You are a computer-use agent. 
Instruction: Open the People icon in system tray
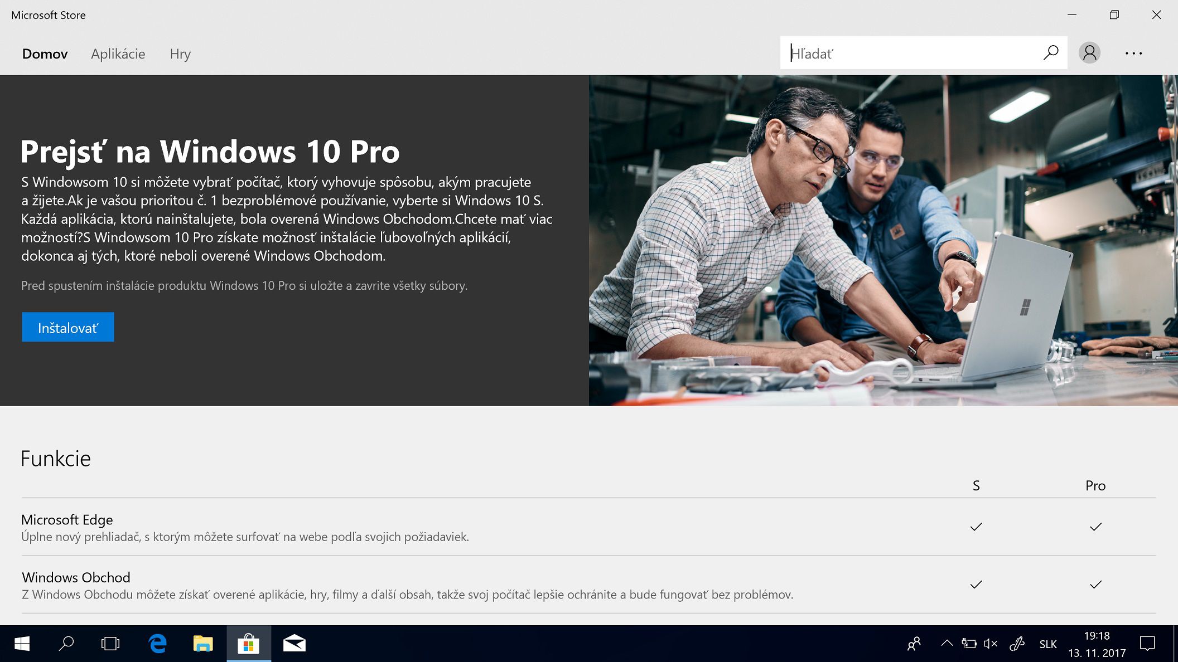[x=914, y=644]
